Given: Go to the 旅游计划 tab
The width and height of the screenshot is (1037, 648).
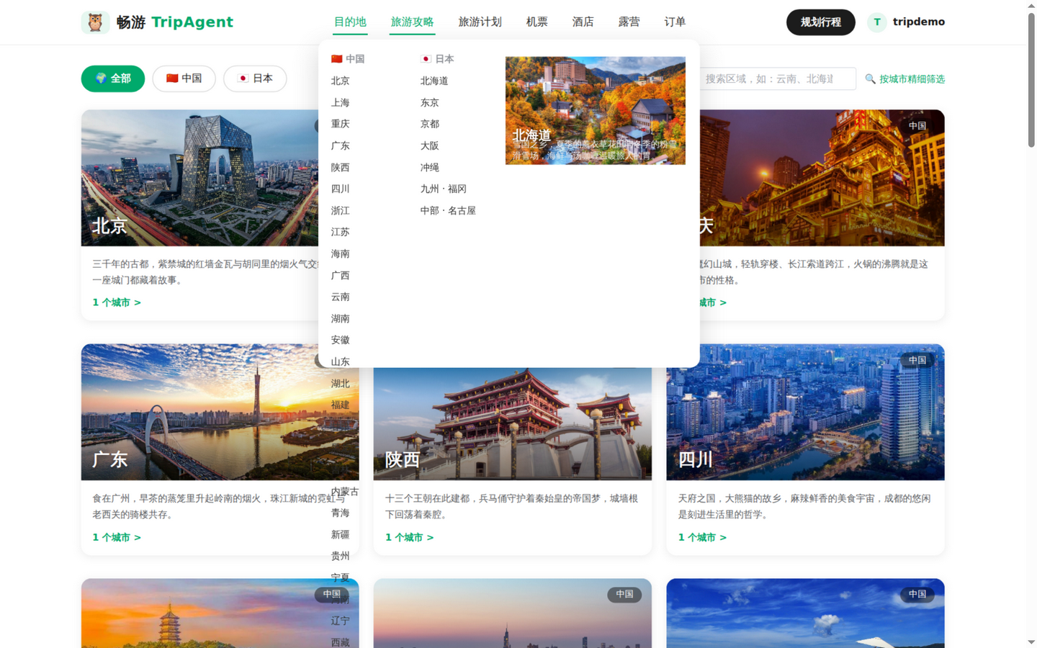Looking at the screenshot, I should [480, 22].
